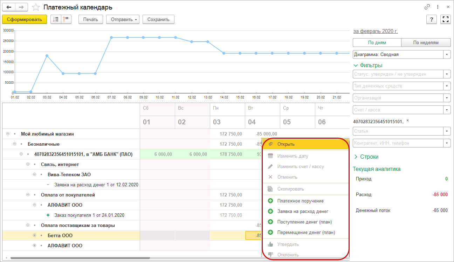Screen dimensions: 454x262
Task: Open help with question mark button
Action: (431, 20)
